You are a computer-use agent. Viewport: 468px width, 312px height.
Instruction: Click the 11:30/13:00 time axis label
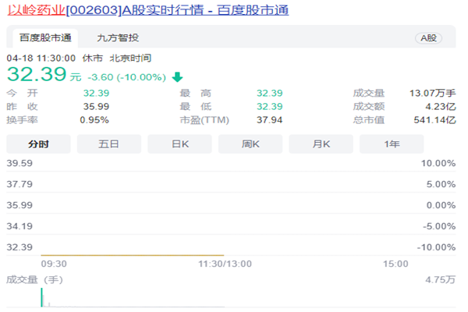(x=225, y=264)
